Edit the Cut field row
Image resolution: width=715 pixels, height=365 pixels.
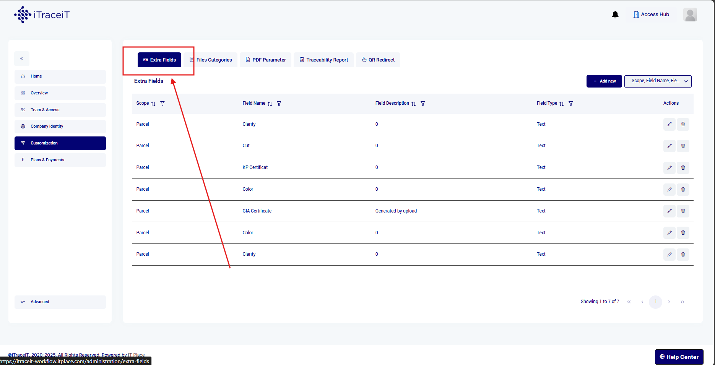click(x=669, y=146)
